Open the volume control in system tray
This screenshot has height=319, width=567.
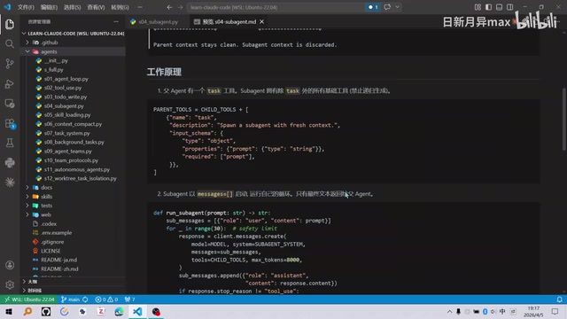point(493,311)
